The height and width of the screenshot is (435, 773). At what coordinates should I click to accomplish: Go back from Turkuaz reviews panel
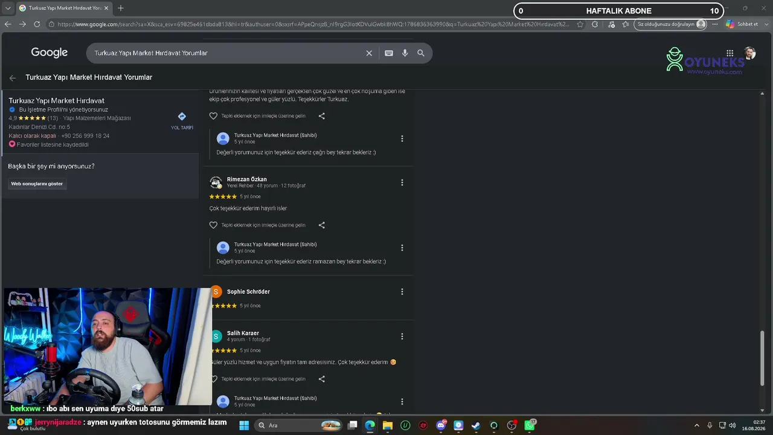click(13, 78)
